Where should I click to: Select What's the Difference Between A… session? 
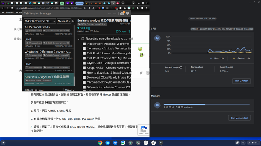[49, 55]
